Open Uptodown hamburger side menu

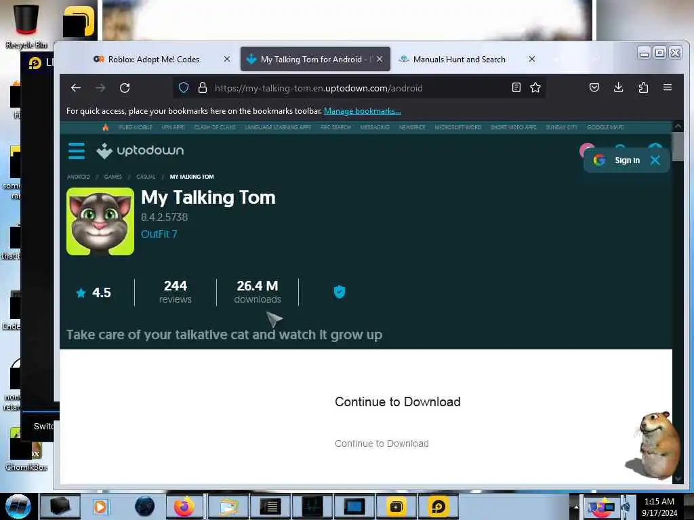click(77, 151)
